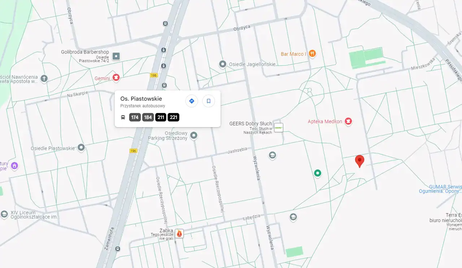The height and width of the screenshot is (268, 462).
Task: Click the green circular marker near the red pin
Action: [318, 173]
